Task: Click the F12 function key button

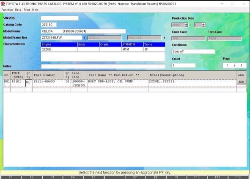Action: pyautogui.click(x=238, y=177)
